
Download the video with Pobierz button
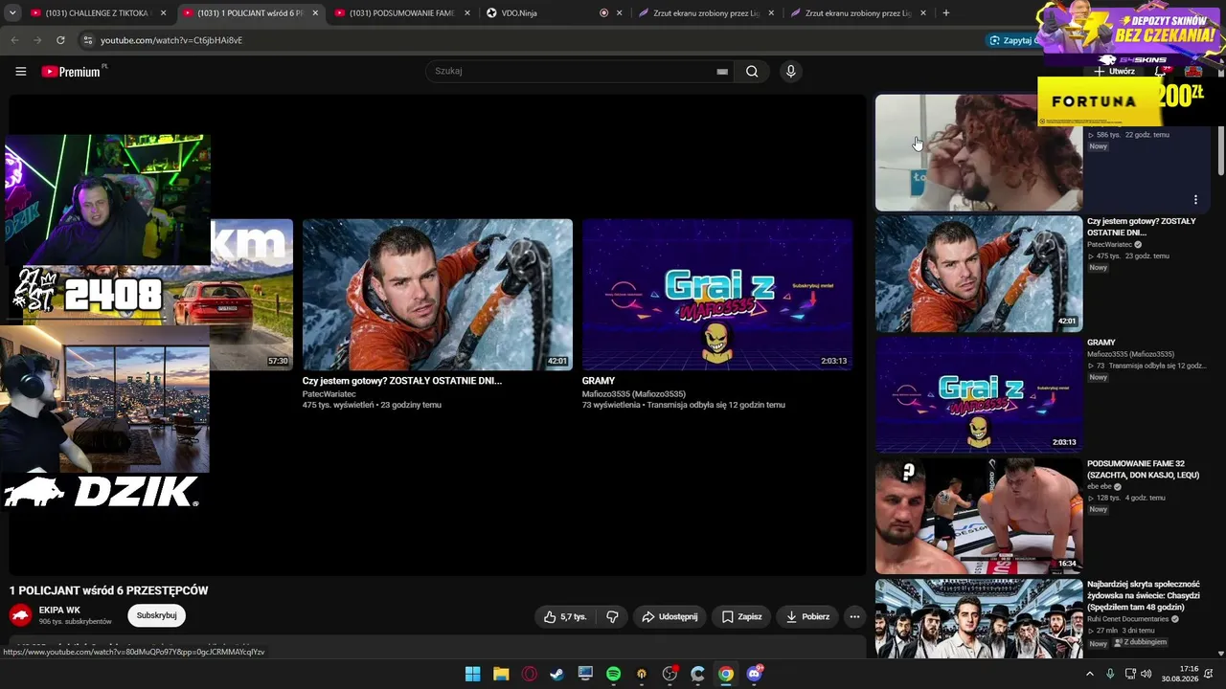806,617
